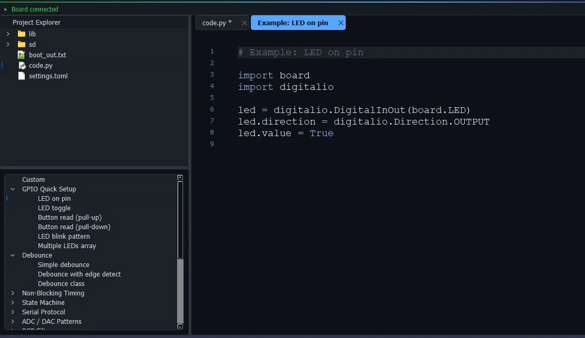585x338 pixels.
Task: Click the examples list scrollbar thumb
Action: 180,220
